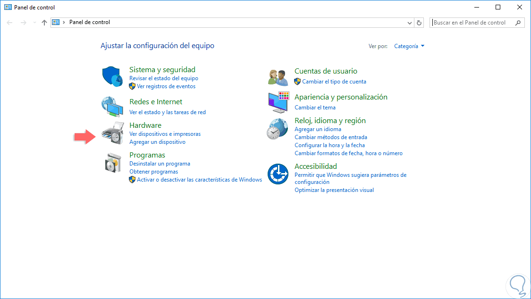The width and height of the screenshot is (531, 299).
Task: Open the Sistema y seguridad shield icon
Action: click(x=112, y=76)
